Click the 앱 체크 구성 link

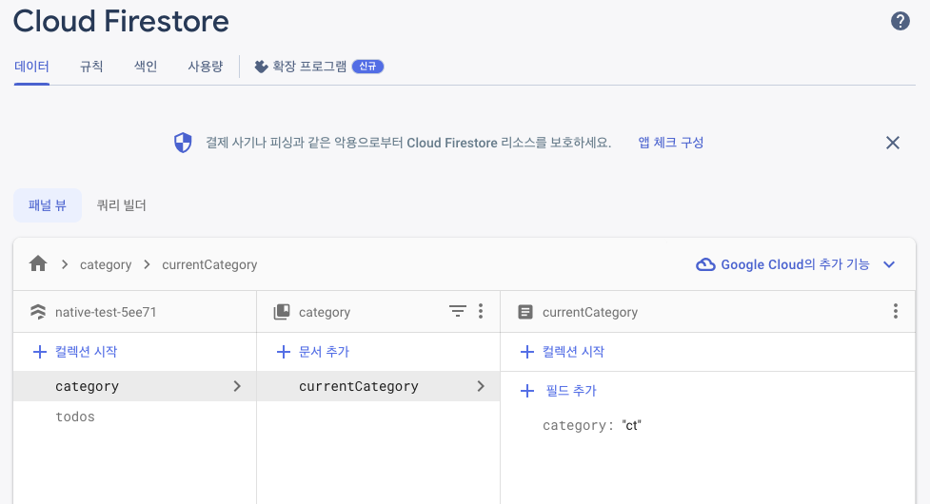pyautogui.click(x=671, y=143)
